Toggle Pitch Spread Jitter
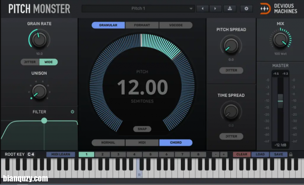The height and width of the screenshot is (185, 304). tap(231, 70)
